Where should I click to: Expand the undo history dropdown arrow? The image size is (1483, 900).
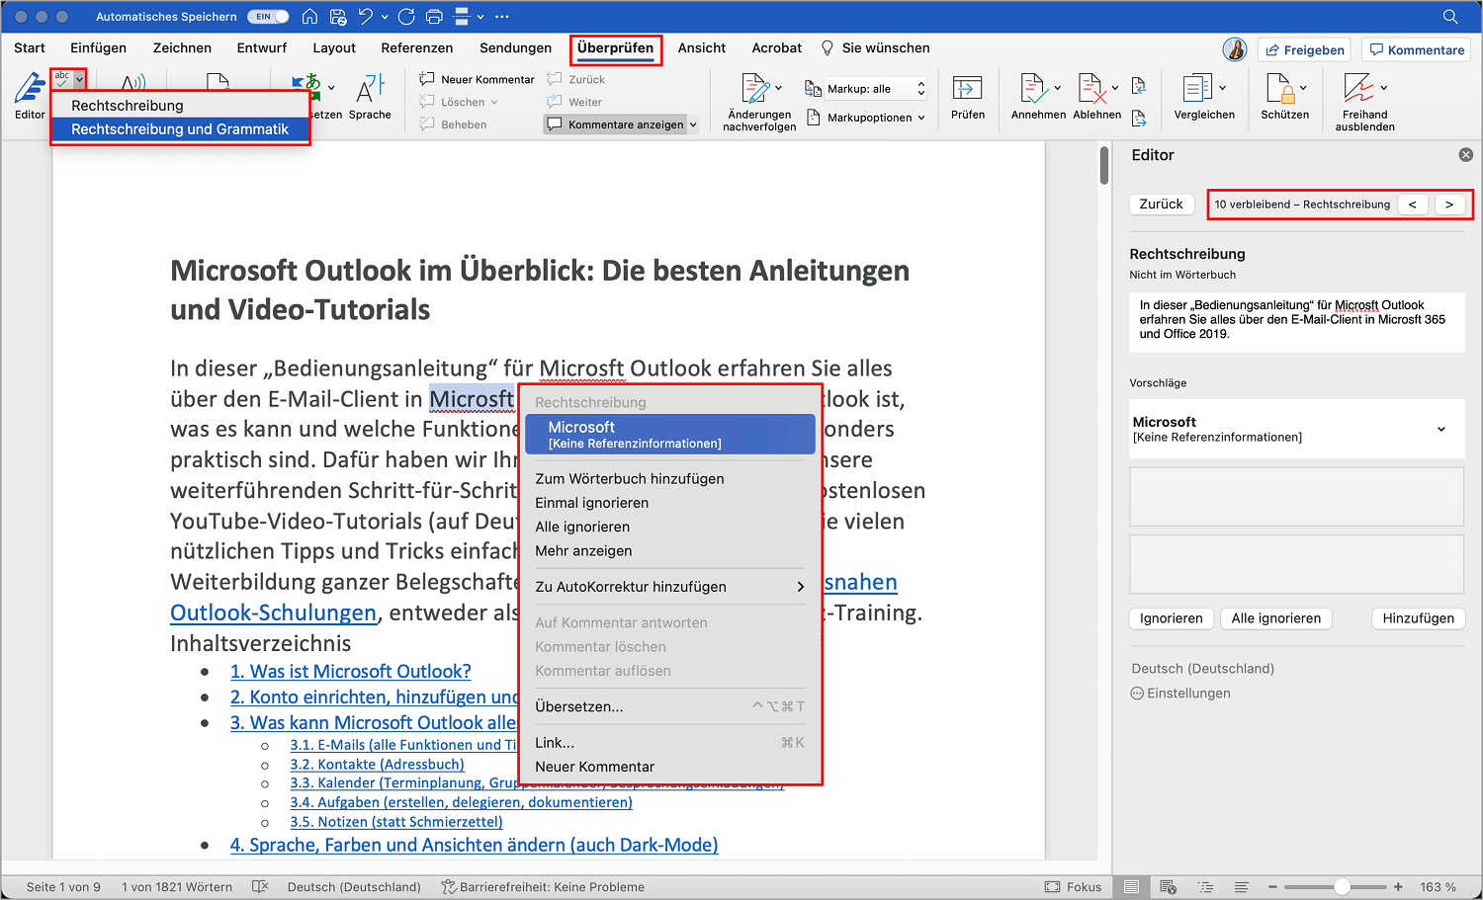pos(385,17)
